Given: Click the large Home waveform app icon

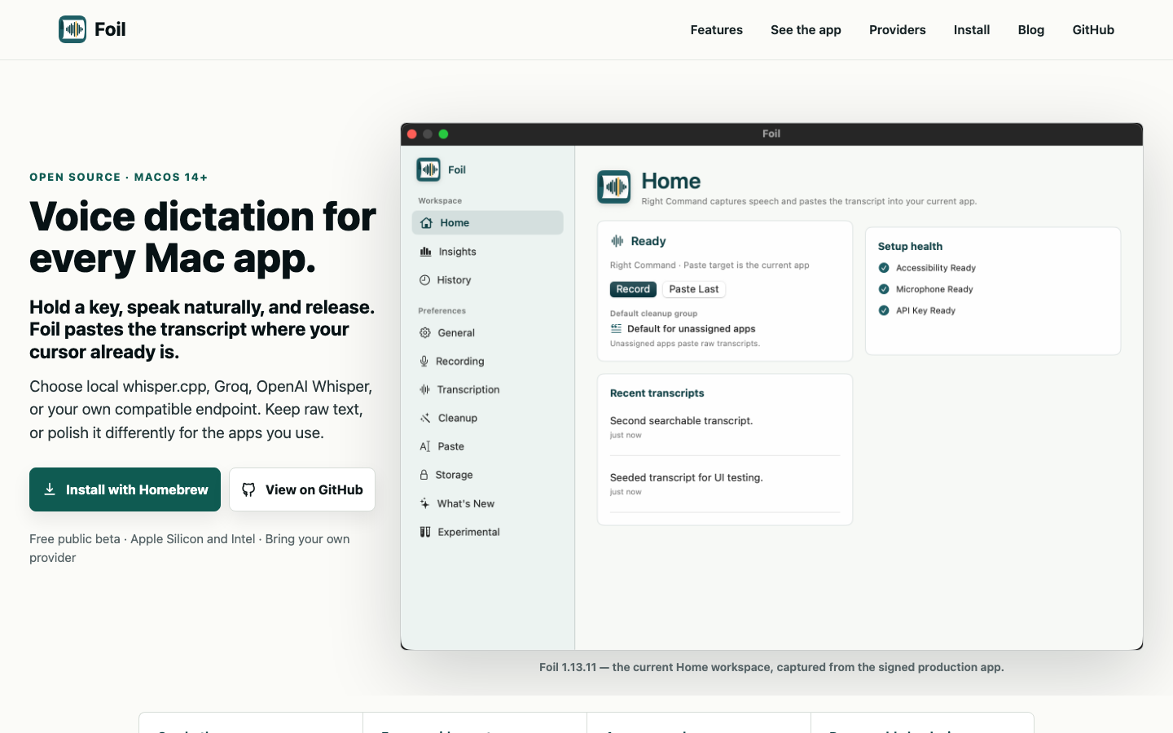Looking at the screenshot, I should 614,187.
